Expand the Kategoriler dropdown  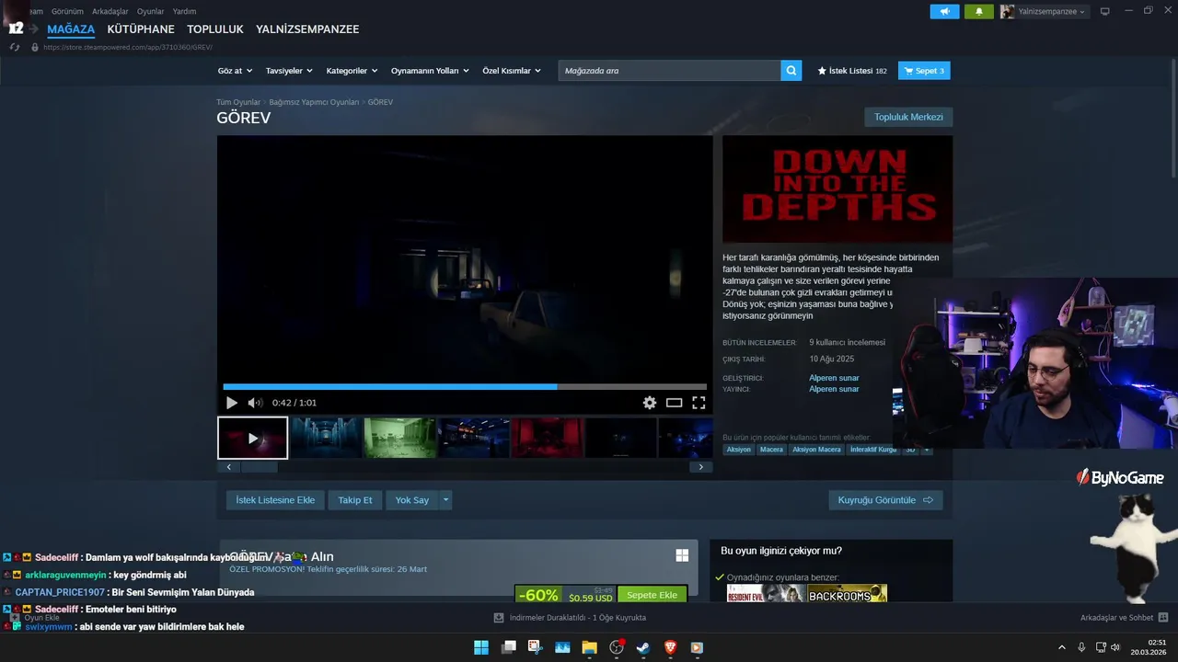352,71
